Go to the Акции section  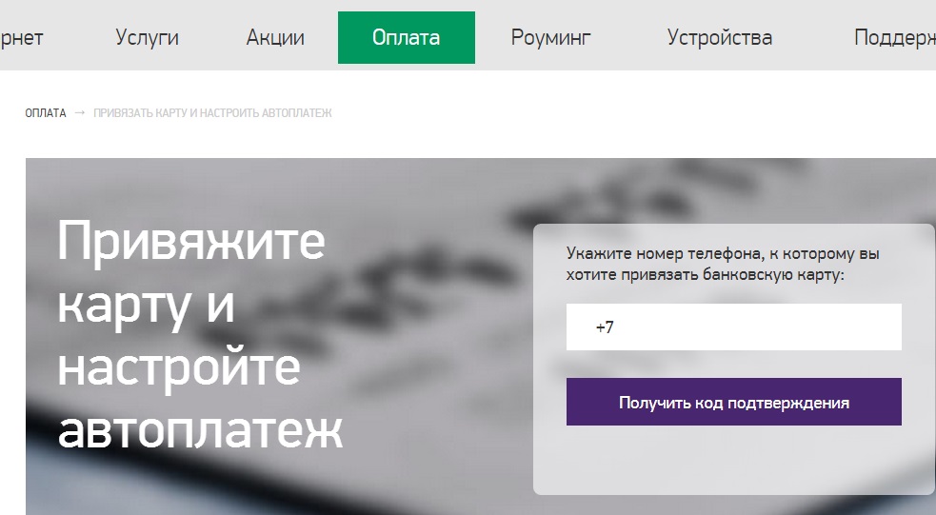(x=275, y=38)
